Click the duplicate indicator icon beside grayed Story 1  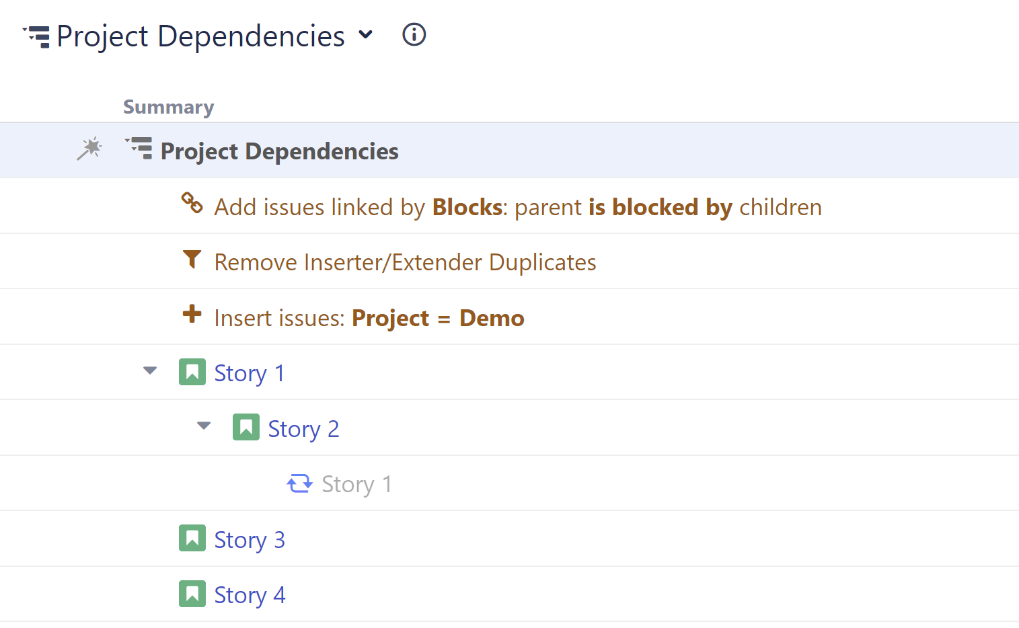300,483
